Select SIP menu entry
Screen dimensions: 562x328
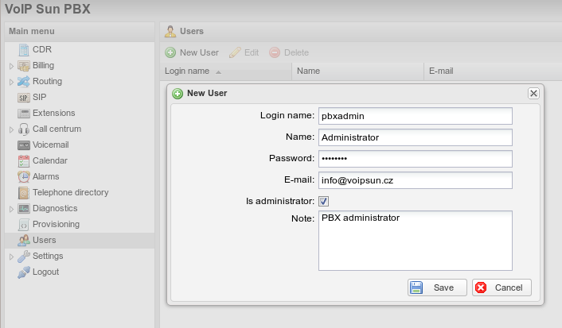tap(40, 97)
